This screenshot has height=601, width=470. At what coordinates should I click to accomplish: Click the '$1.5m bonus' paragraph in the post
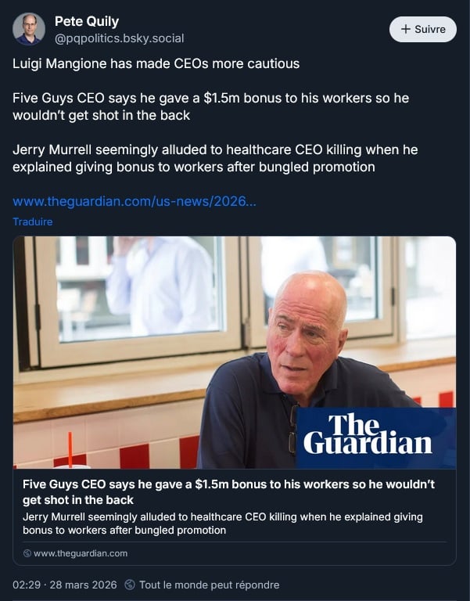(x=210, y=106)
